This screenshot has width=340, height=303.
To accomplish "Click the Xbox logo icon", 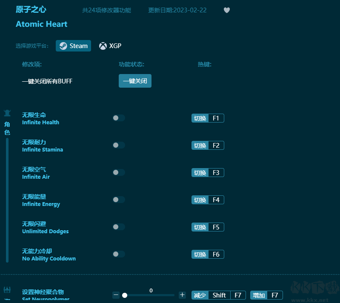I will coord(103,46).
